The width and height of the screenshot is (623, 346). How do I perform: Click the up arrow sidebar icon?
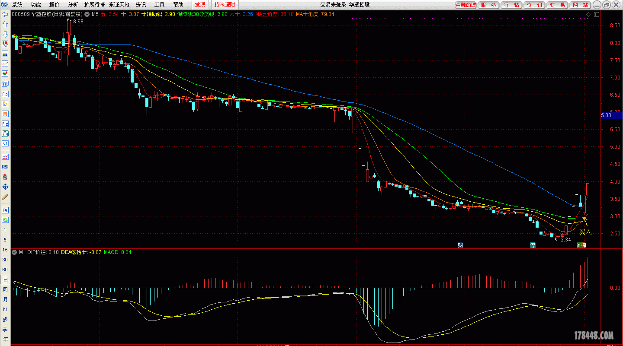click(x=5, y=24)
